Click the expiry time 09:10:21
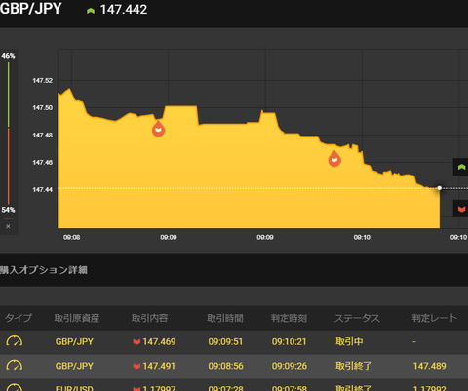Image resolution: width=468 pixels, height=391 pixels. (289, 342)
